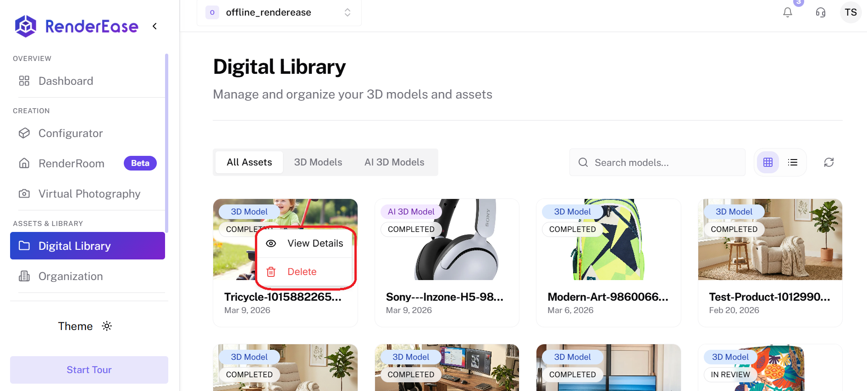Image resolution: width=867 pixels, height=391 pixels.
Task: Open the Sony Inzone headphones thumbnail
Action: (x=447, y=239)
